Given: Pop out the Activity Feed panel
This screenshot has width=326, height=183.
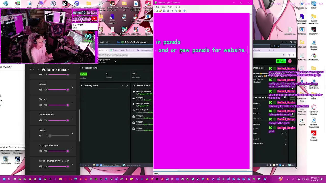Looking at the screenshot, I should pyautogui.click(x=127, y=86).
